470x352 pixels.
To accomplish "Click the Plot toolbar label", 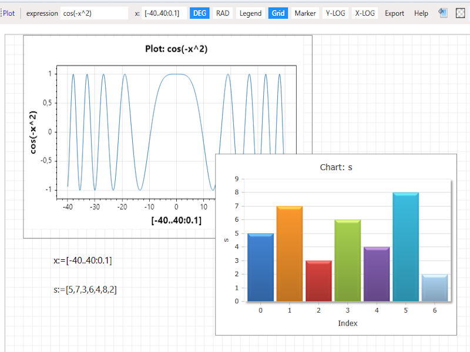I will pyautogui.click(x=9, y=13).
